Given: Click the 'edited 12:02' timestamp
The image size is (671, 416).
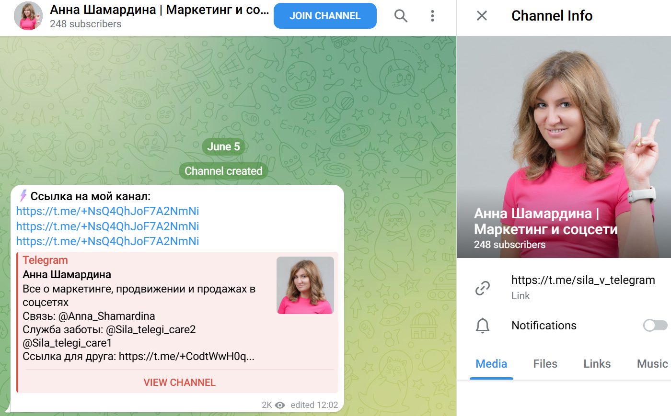Looking at the screenshot, I should click(314, 405).
